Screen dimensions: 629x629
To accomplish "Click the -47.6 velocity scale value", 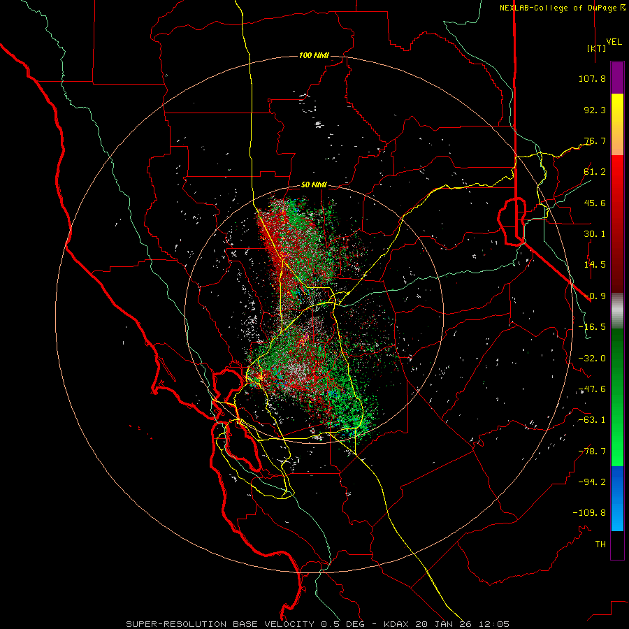I will coord(592,389).
